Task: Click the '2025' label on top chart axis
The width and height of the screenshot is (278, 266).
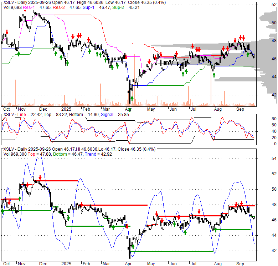Action: click(x=66, y=109)
